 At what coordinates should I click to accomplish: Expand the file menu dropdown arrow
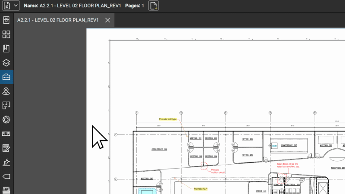(16, 6)
